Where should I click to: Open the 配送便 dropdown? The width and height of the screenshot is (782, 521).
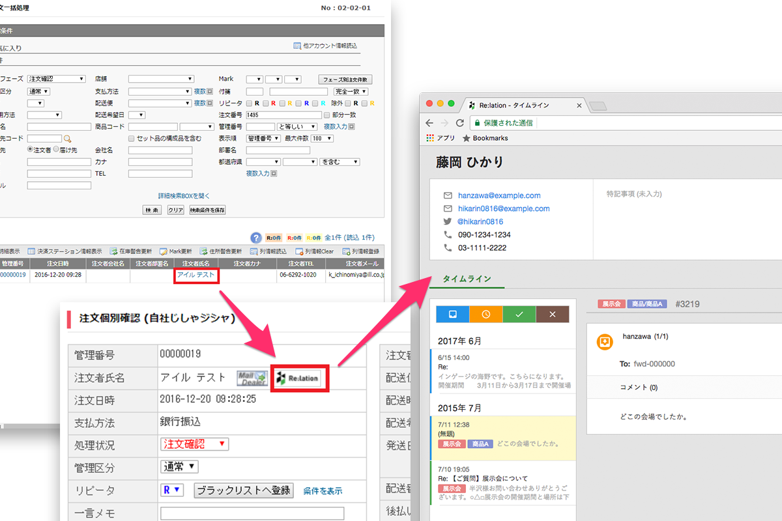coord(159,103)
